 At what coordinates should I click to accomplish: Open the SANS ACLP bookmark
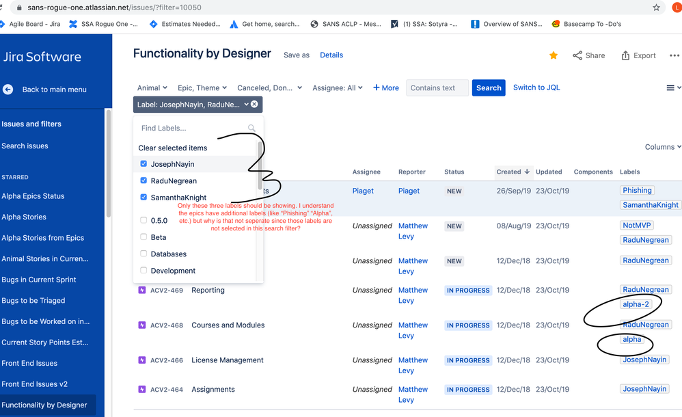(x=346, y=24)
